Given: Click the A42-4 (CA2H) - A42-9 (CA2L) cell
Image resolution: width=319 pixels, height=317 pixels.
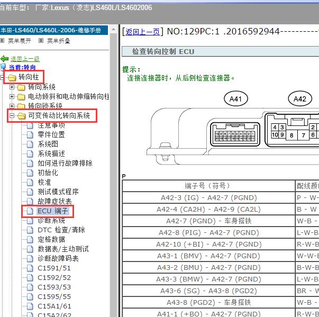Looking at the screenshot, I should coord(209,210).
